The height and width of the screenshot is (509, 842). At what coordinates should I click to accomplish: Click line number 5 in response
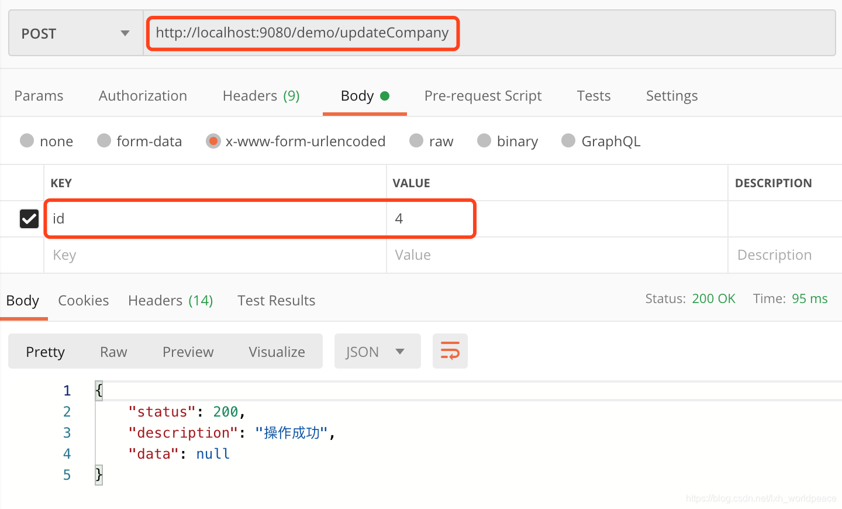pyautogui.click(x=67, y=475)
